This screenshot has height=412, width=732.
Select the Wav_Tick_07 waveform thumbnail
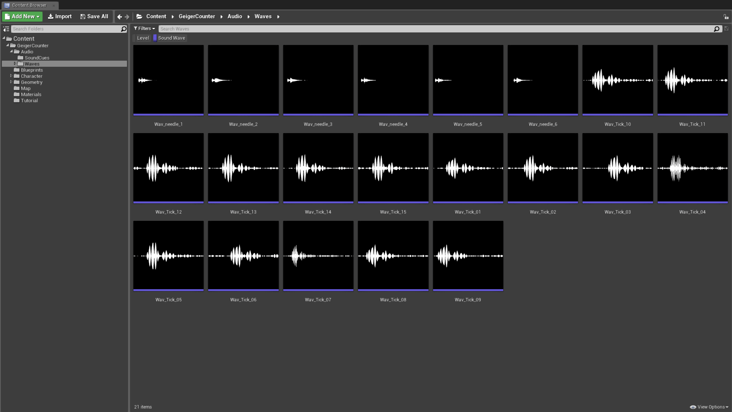pyautogui.click(x=318, y=256)
